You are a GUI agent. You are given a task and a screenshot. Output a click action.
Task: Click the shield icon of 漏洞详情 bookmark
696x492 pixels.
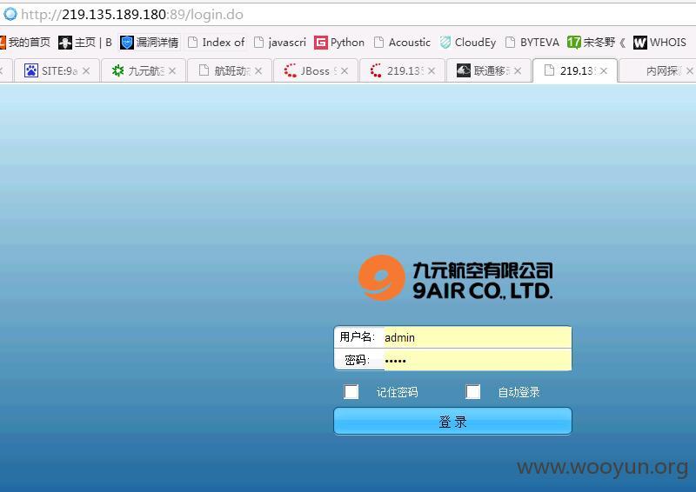click(127, 43)
